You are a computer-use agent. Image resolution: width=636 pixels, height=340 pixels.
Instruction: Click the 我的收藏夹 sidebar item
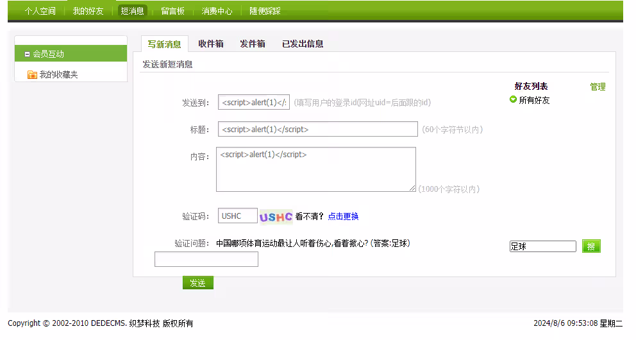tap(58, 75)
